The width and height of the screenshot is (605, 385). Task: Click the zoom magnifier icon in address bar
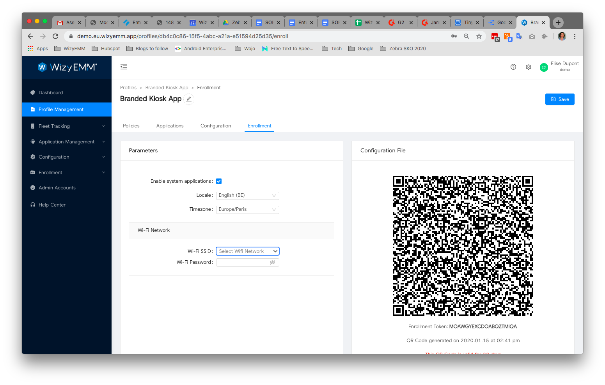pos(467,36)
